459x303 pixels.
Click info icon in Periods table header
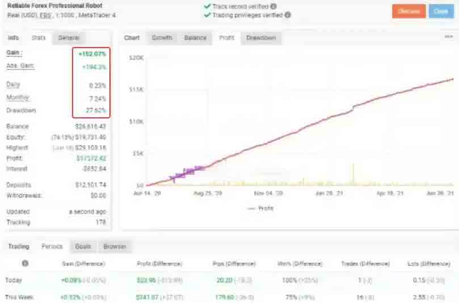25,264
